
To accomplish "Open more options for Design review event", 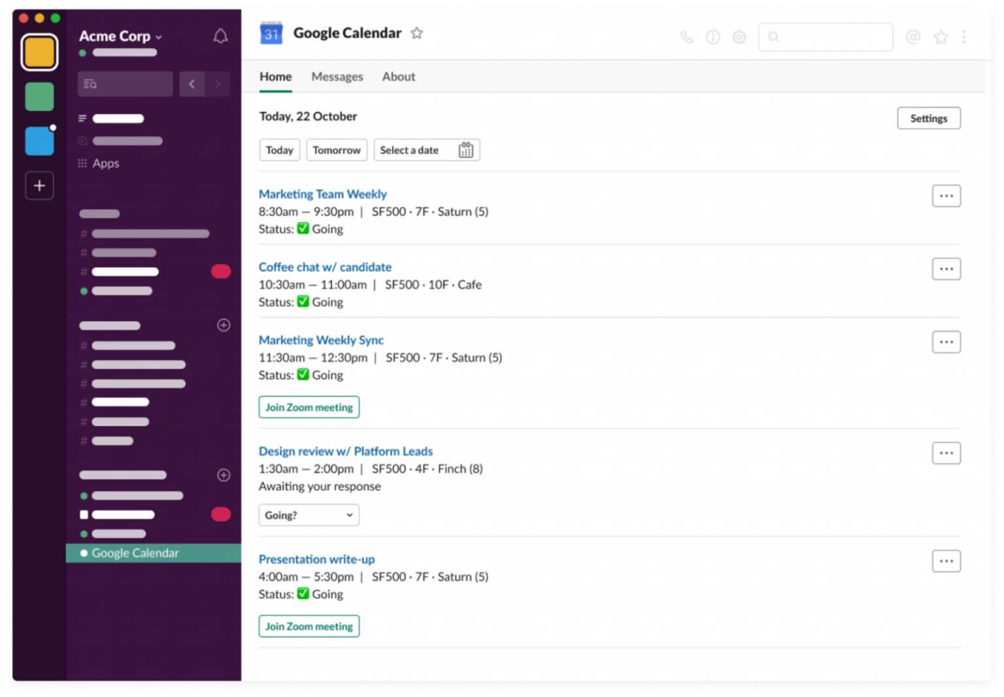I will 946,453.
